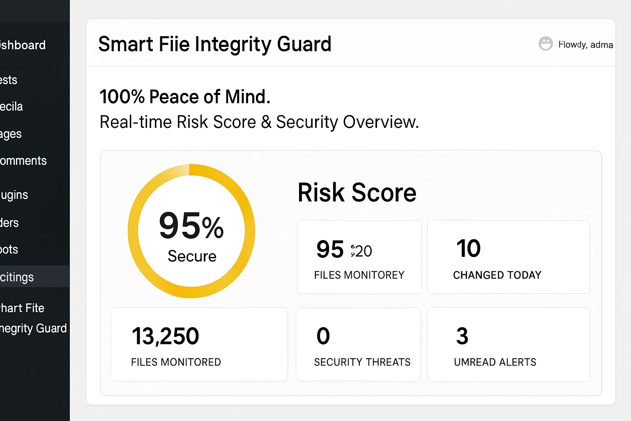
Task: Open the 13,250 Files Monitored card
Action: pyautogui.click(x=199, y=344)
